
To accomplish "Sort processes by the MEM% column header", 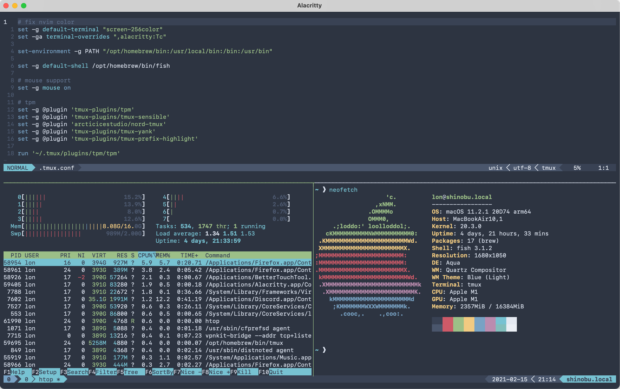I will [x=163, y=256].
